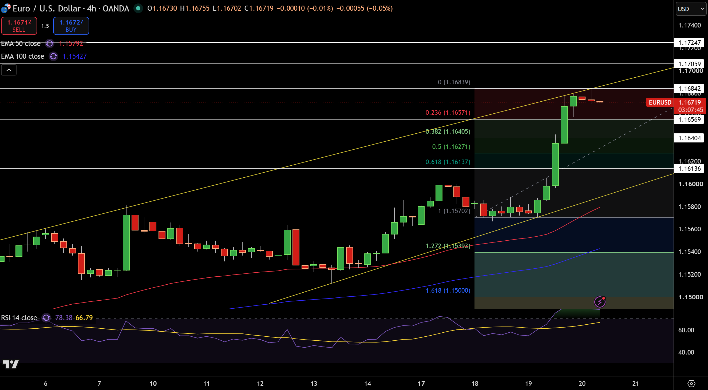The image size is (708, 390).
Task: Click the 60.00 RSI scale label
Action: (x=686, y=330)
